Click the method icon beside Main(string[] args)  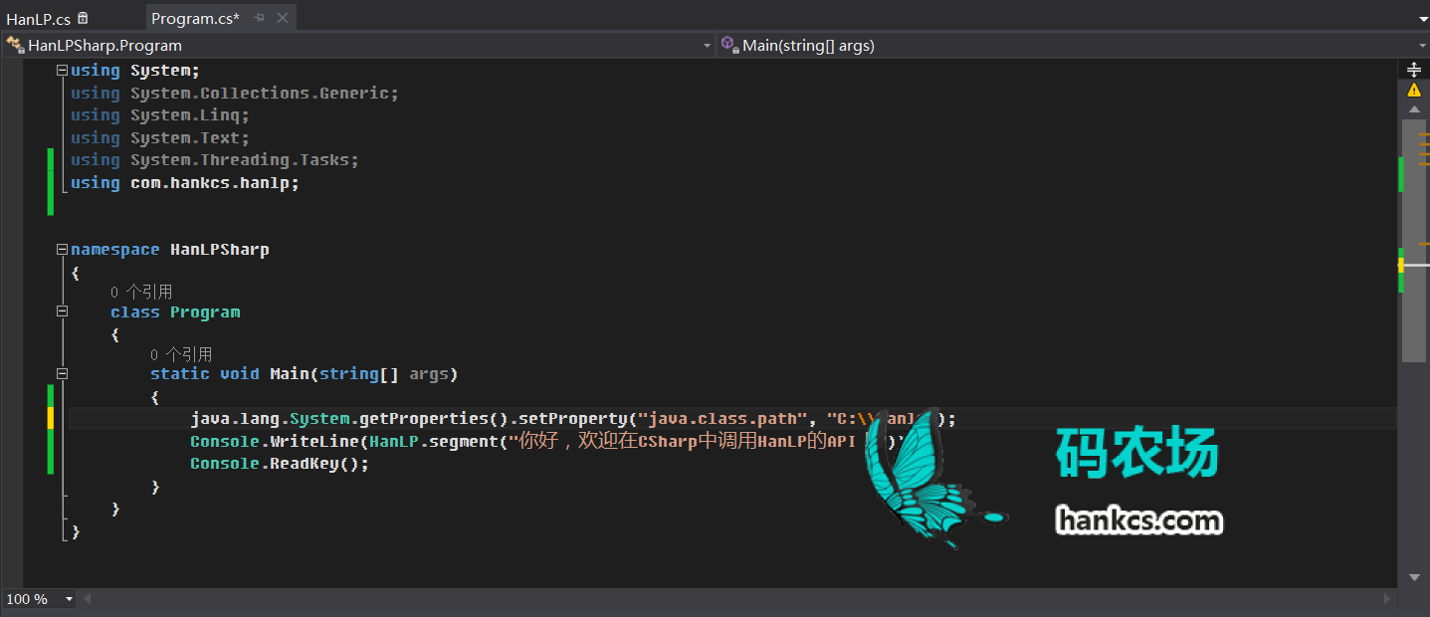(729, 45)
